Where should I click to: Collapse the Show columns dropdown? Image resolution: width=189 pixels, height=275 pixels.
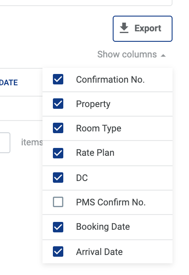click(131, 54)
